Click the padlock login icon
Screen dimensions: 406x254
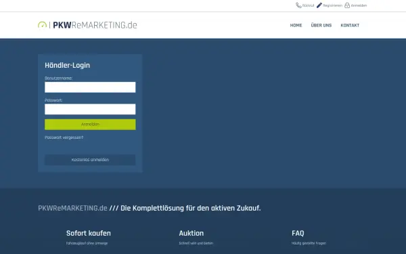point(347,5)
